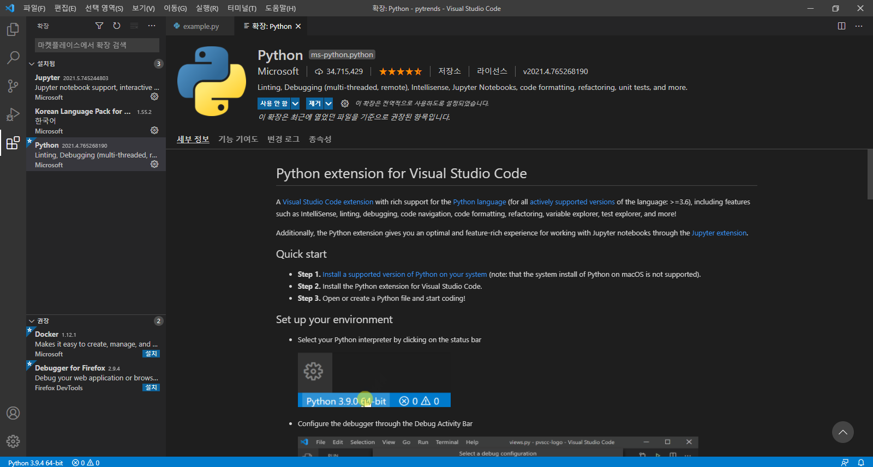Select the 변경 로그 tab

pos(283,139)
